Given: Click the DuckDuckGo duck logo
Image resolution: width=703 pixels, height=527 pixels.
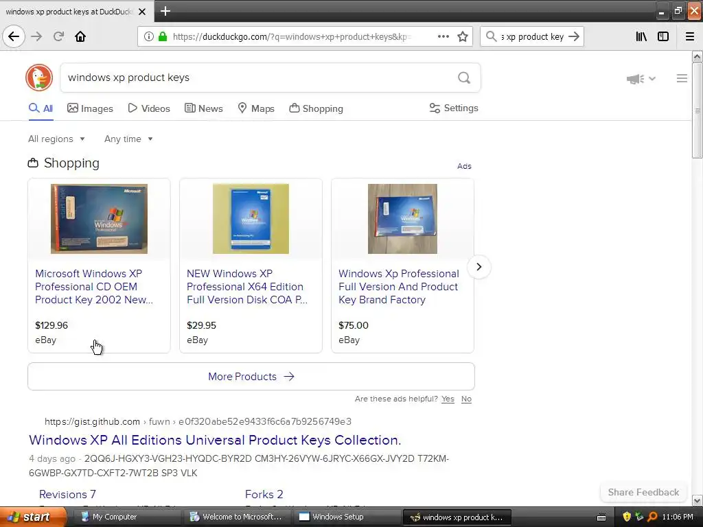Looking at the screenshot, I should [39, 78].
